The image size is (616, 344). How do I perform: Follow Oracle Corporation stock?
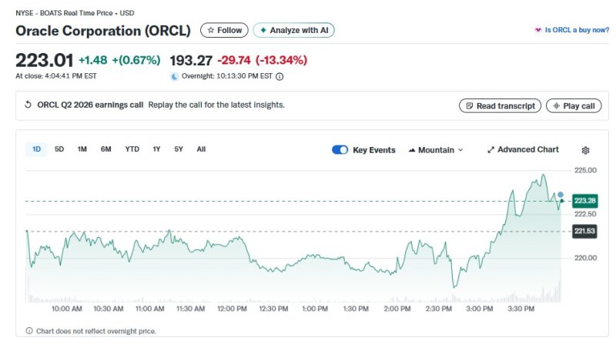(x=224, y=30)
